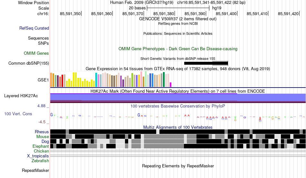Click Short Genetic Variants dbSNP title
The width and height of the screenshot is (306, 178).
[x=178, y=59]
